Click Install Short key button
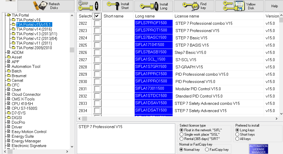This screenshot has width=283, height=154. [x=118, y=6]
